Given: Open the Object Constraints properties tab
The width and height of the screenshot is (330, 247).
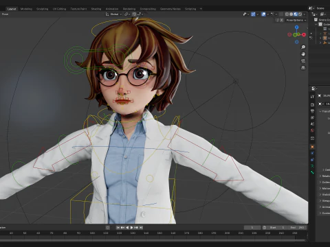Looking at the screenshot, I should click(x=312, y=160).
